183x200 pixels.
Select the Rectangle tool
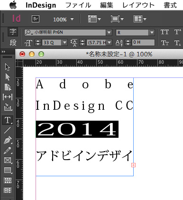(8, 171)
